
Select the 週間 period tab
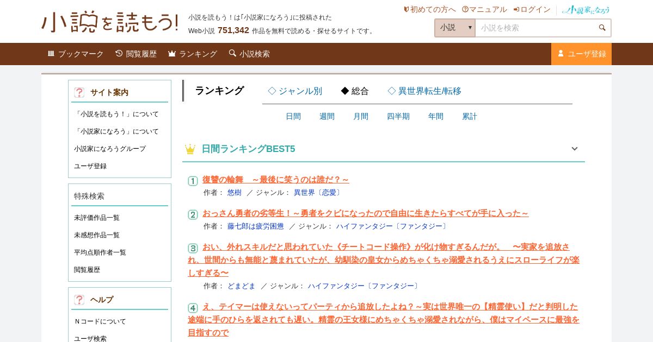coord(327,116)
